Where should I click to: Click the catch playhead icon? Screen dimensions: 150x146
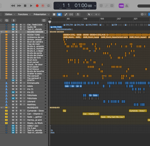[x=78, y=14]
